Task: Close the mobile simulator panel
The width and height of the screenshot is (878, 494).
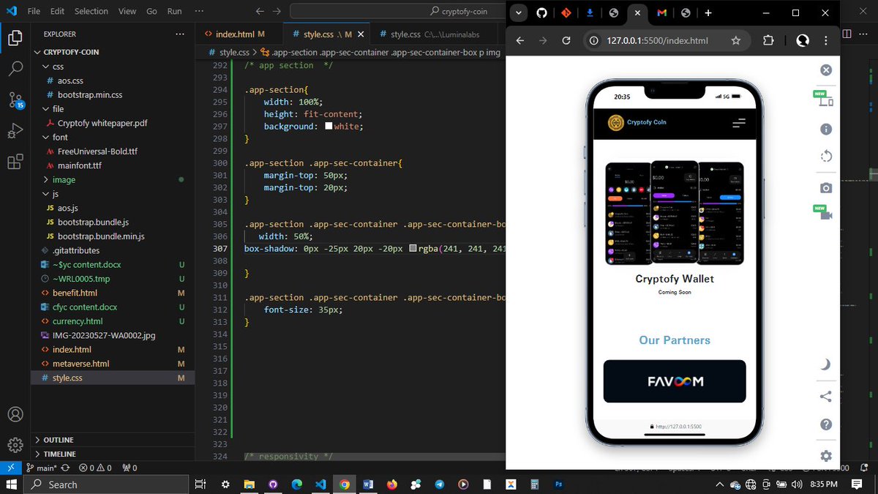Action: (x=826, y=70)
